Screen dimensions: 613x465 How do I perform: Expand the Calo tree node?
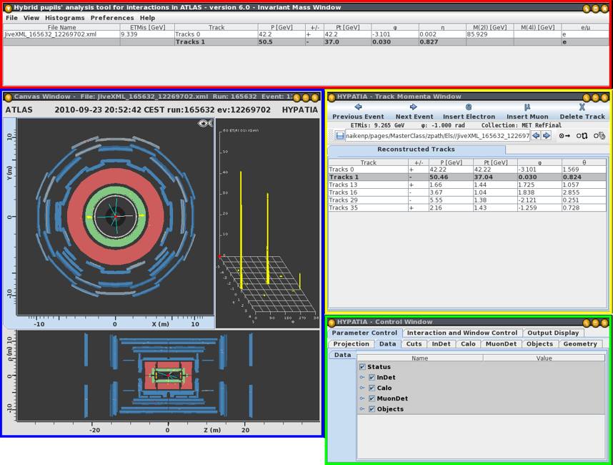coord(362,388)
